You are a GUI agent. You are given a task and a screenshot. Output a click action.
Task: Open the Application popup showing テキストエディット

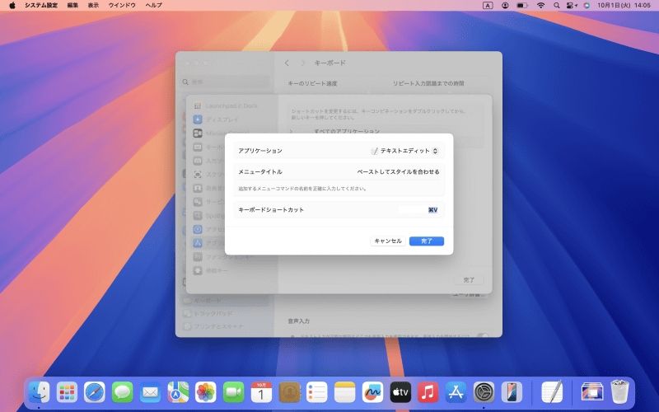[x=405, y=151]
